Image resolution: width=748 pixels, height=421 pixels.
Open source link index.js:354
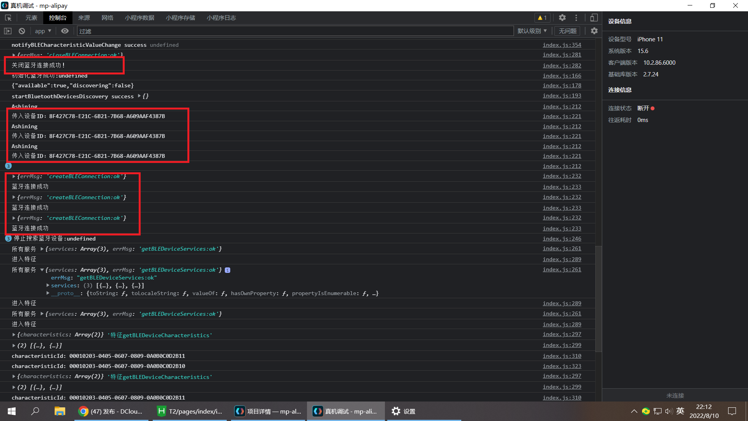click(562, 45)
